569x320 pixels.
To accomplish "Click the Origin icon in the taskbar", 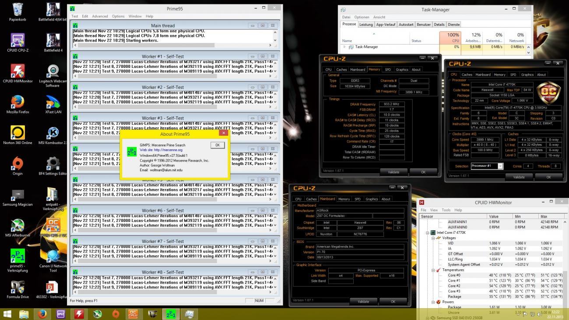I will tap(116, 313).
